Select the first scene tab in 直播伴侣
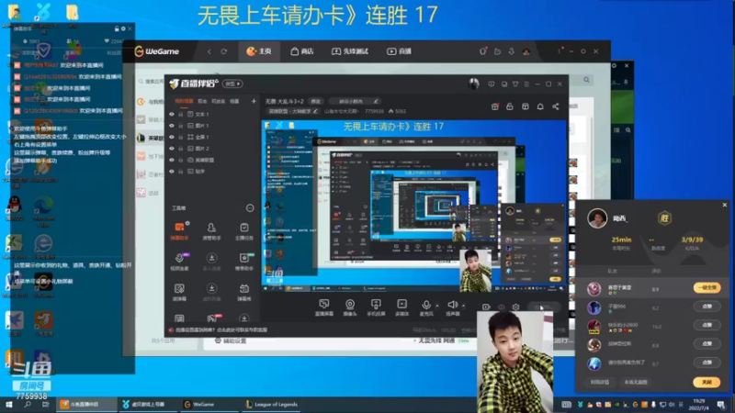 [x=184, y=101]
